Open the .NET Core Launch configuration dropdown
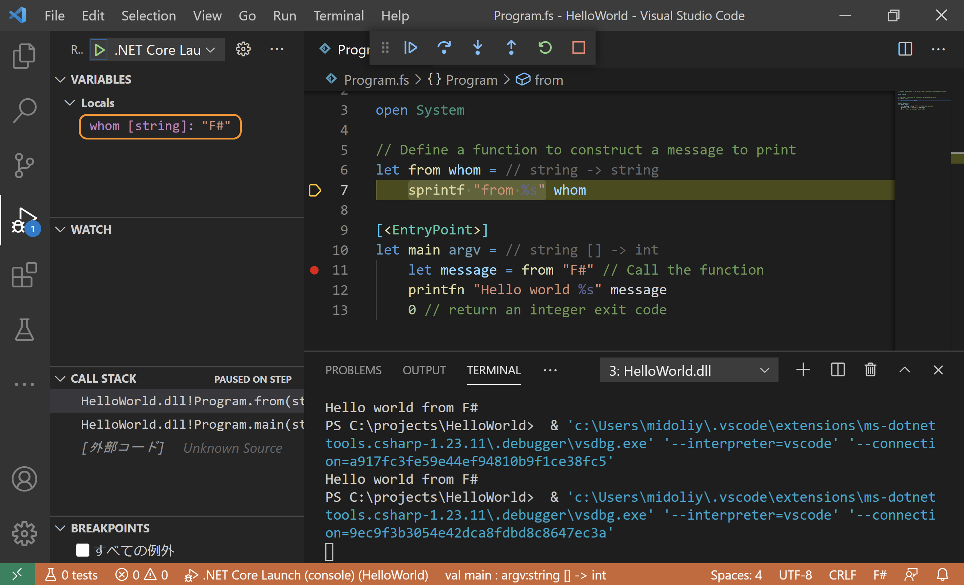The width and height of the screenshot is (964, 585). (x=164, y=50)
